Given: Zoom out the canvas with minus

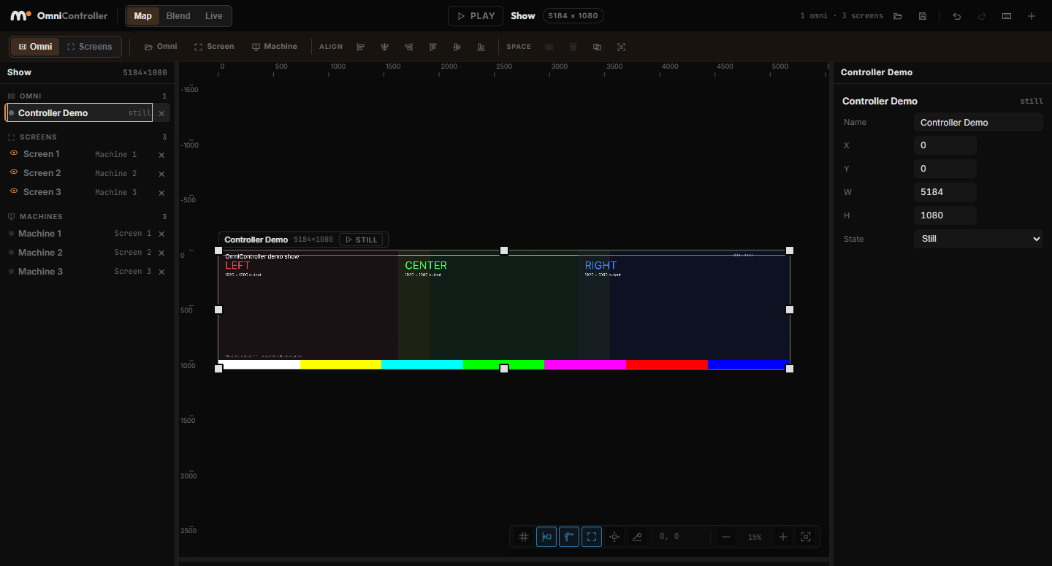Looking at the screenshot, I should (726, 537).
